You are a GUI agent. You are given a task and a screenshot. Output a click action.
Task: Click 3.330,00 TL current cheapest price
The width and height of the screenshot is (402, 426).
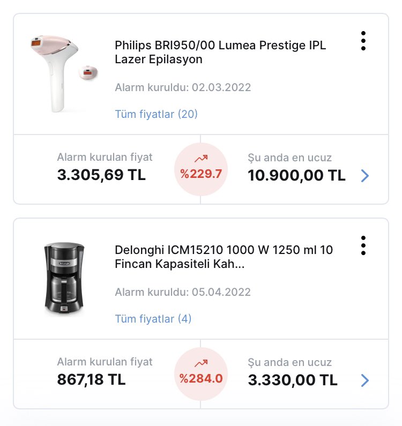(293, 380)
